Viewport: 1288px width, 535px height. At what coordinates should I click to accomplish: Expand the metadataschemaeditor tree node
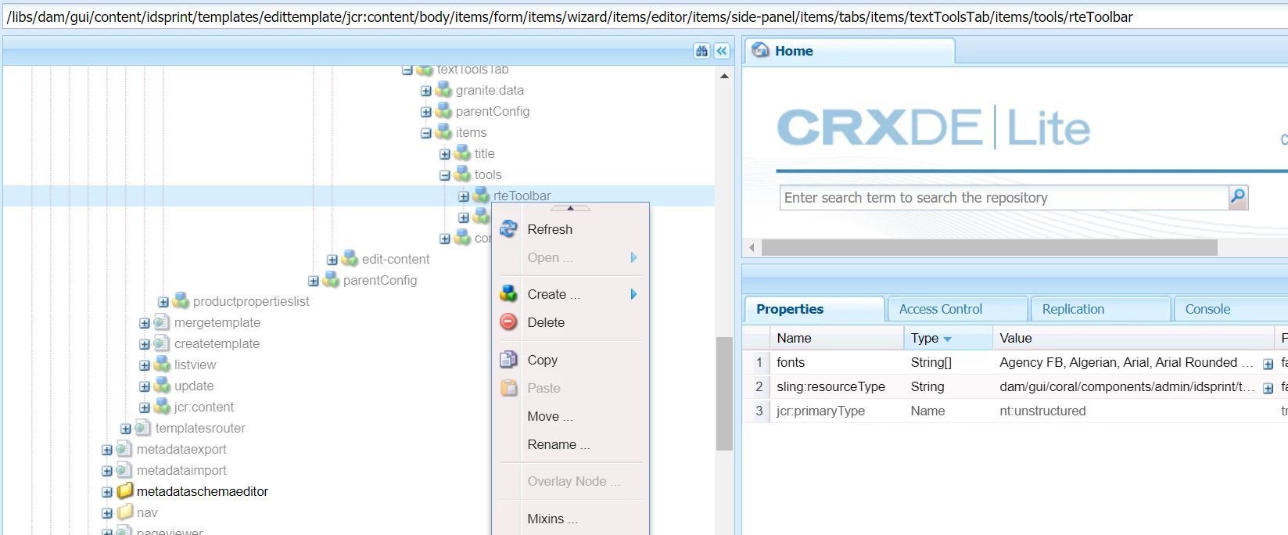pos(107,492)
